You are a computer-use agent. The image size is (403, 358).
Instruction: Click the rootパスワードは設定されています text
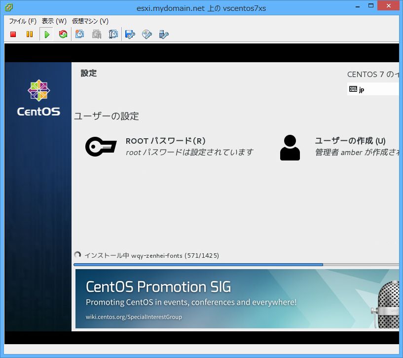click(189, 152)
